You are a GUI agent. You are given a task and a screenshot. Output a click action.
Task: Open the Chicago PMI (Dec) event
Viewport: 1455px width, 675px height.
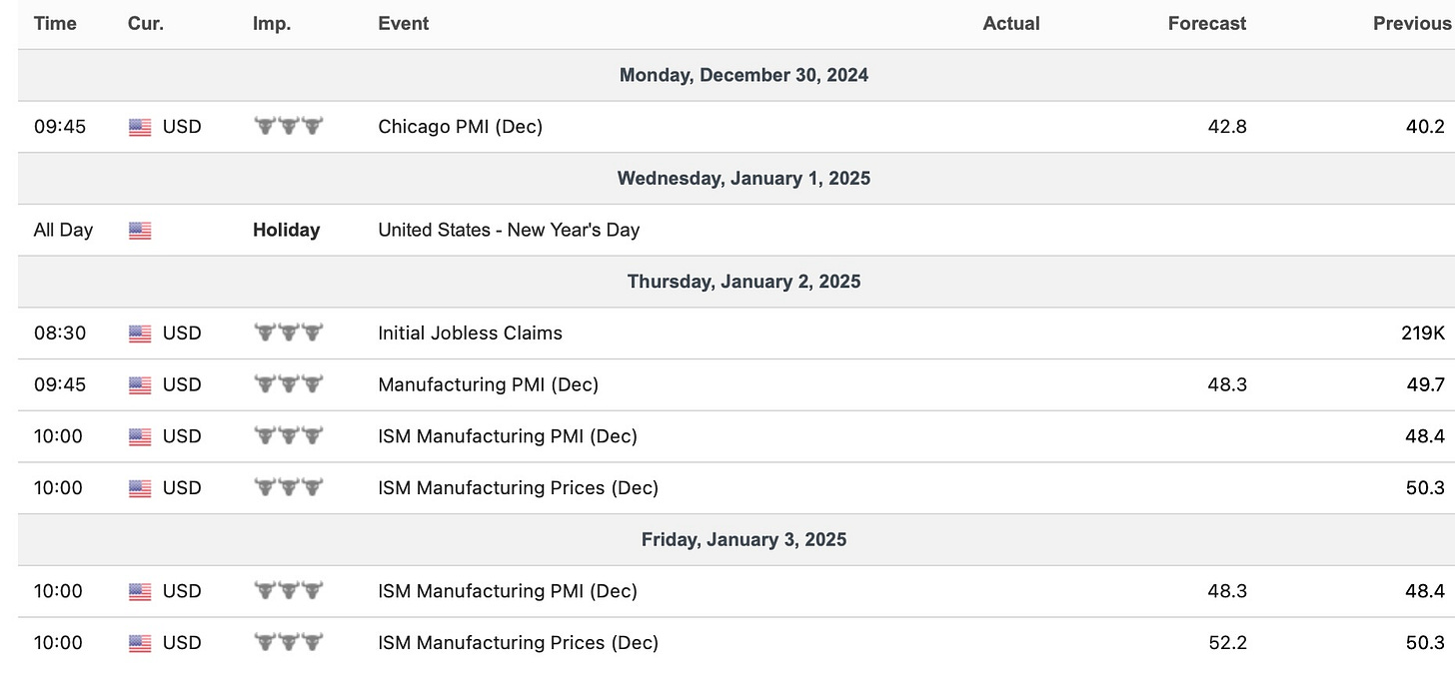[x=460, y=127]
